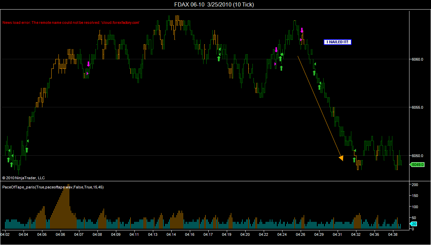
Task: Click the 04:29 time axis label
Action: [x=319, y=234]
